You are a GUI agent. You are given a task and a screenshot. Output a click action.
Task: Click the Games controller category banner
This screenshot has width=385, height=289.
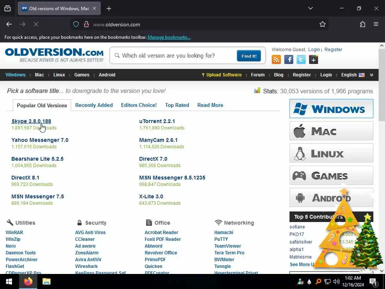[331, 175]
